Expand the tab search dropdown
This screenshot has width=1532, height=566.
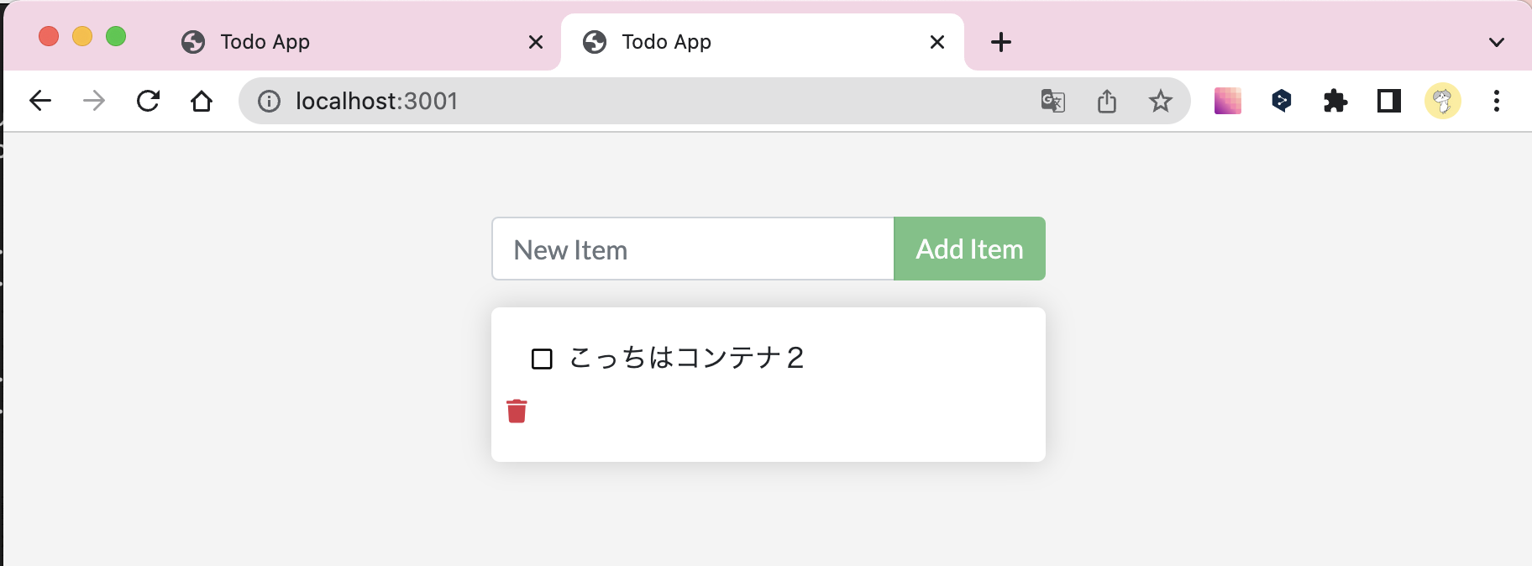[x=1496, y=42]
